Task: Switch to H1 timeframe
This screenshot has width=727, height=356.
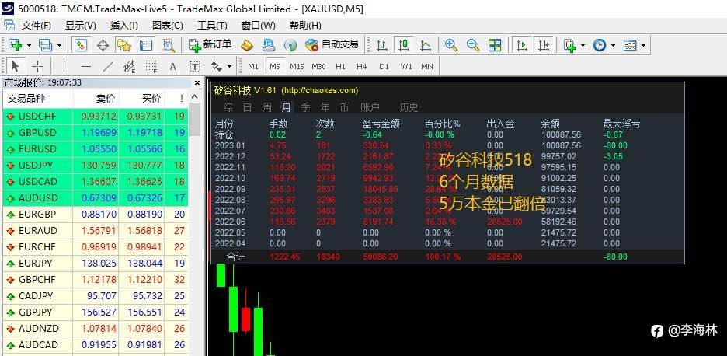Action: pyautogui.click(x=340, y=66)
